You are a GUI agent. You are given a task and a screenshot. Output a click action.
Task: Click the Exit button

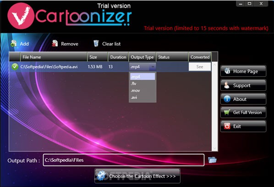(243, 126)
